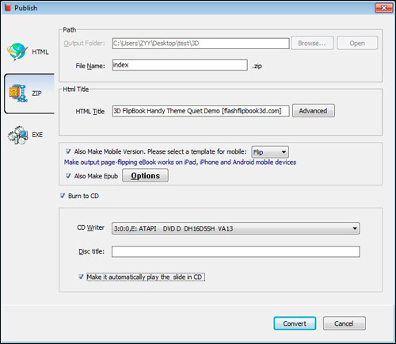The image size is (396, 344).
Task: Open Epub Options button
Action: pos(145,176)
